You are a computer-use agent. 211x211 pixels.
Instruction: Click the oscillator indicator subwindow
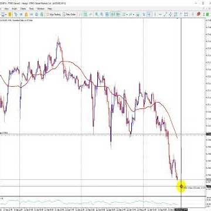[x=103, y=202]
